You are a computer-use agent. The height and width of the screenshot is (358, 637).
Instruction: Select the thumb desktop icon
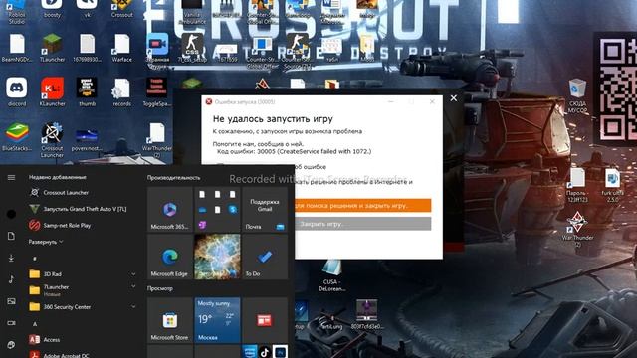coord(87,91)
